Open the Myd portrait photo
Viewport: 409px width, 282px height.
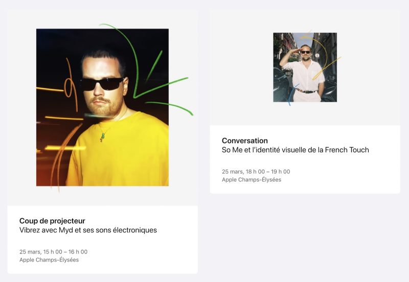pos(102,107)
